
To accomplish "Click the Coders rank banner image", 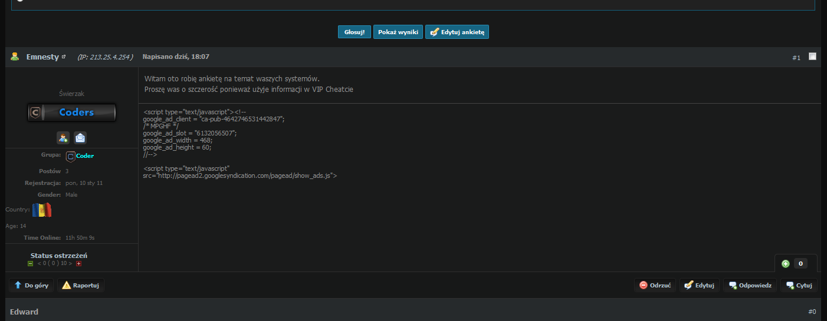I will click(71, 112).
